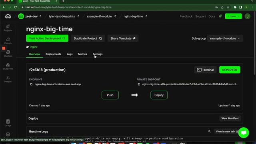Open the chat support bubble
The image size is (256, 144).
click(244, 133)
